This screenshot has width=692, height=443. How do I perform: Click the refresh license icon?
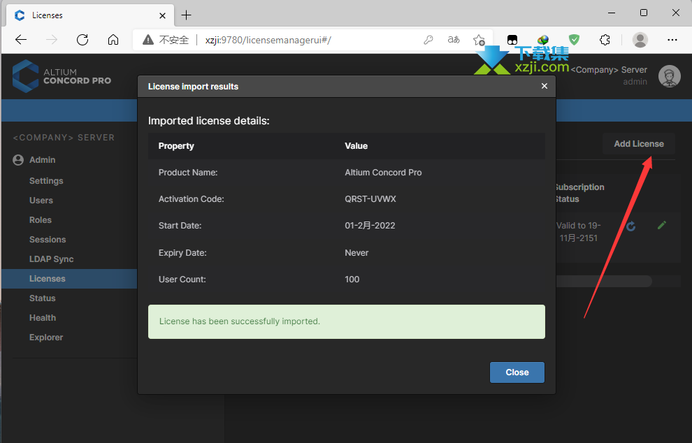pos(631,226)
